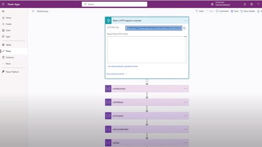
Task: Select Flows in the left navigation
Action: 8,51
